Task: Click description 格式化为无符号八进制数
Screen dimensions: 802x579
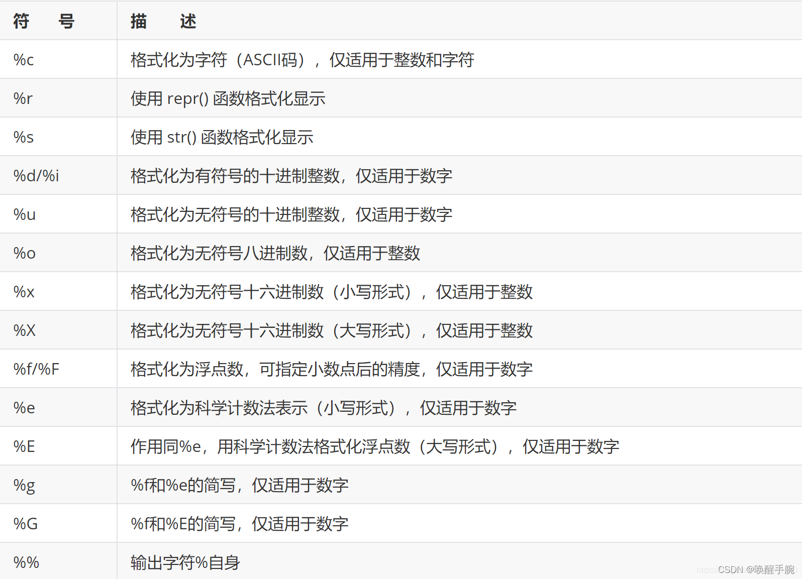Action: click(219, 253)
